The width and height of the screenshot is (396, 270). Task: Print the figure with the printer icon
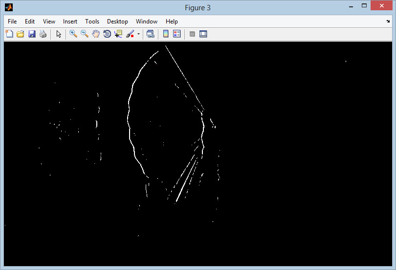[x=43, y=34]
